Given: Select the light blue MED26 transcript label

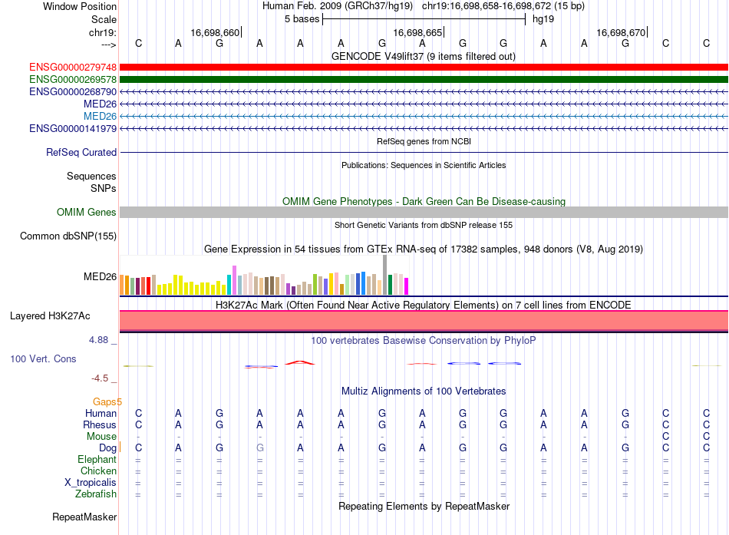Looking at the screenshot, I should click(x=100, y=117).
